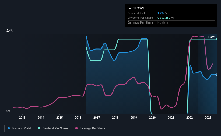Click the Past label on the chart
Screen dimensions: 221x136
tap(211, 37)
